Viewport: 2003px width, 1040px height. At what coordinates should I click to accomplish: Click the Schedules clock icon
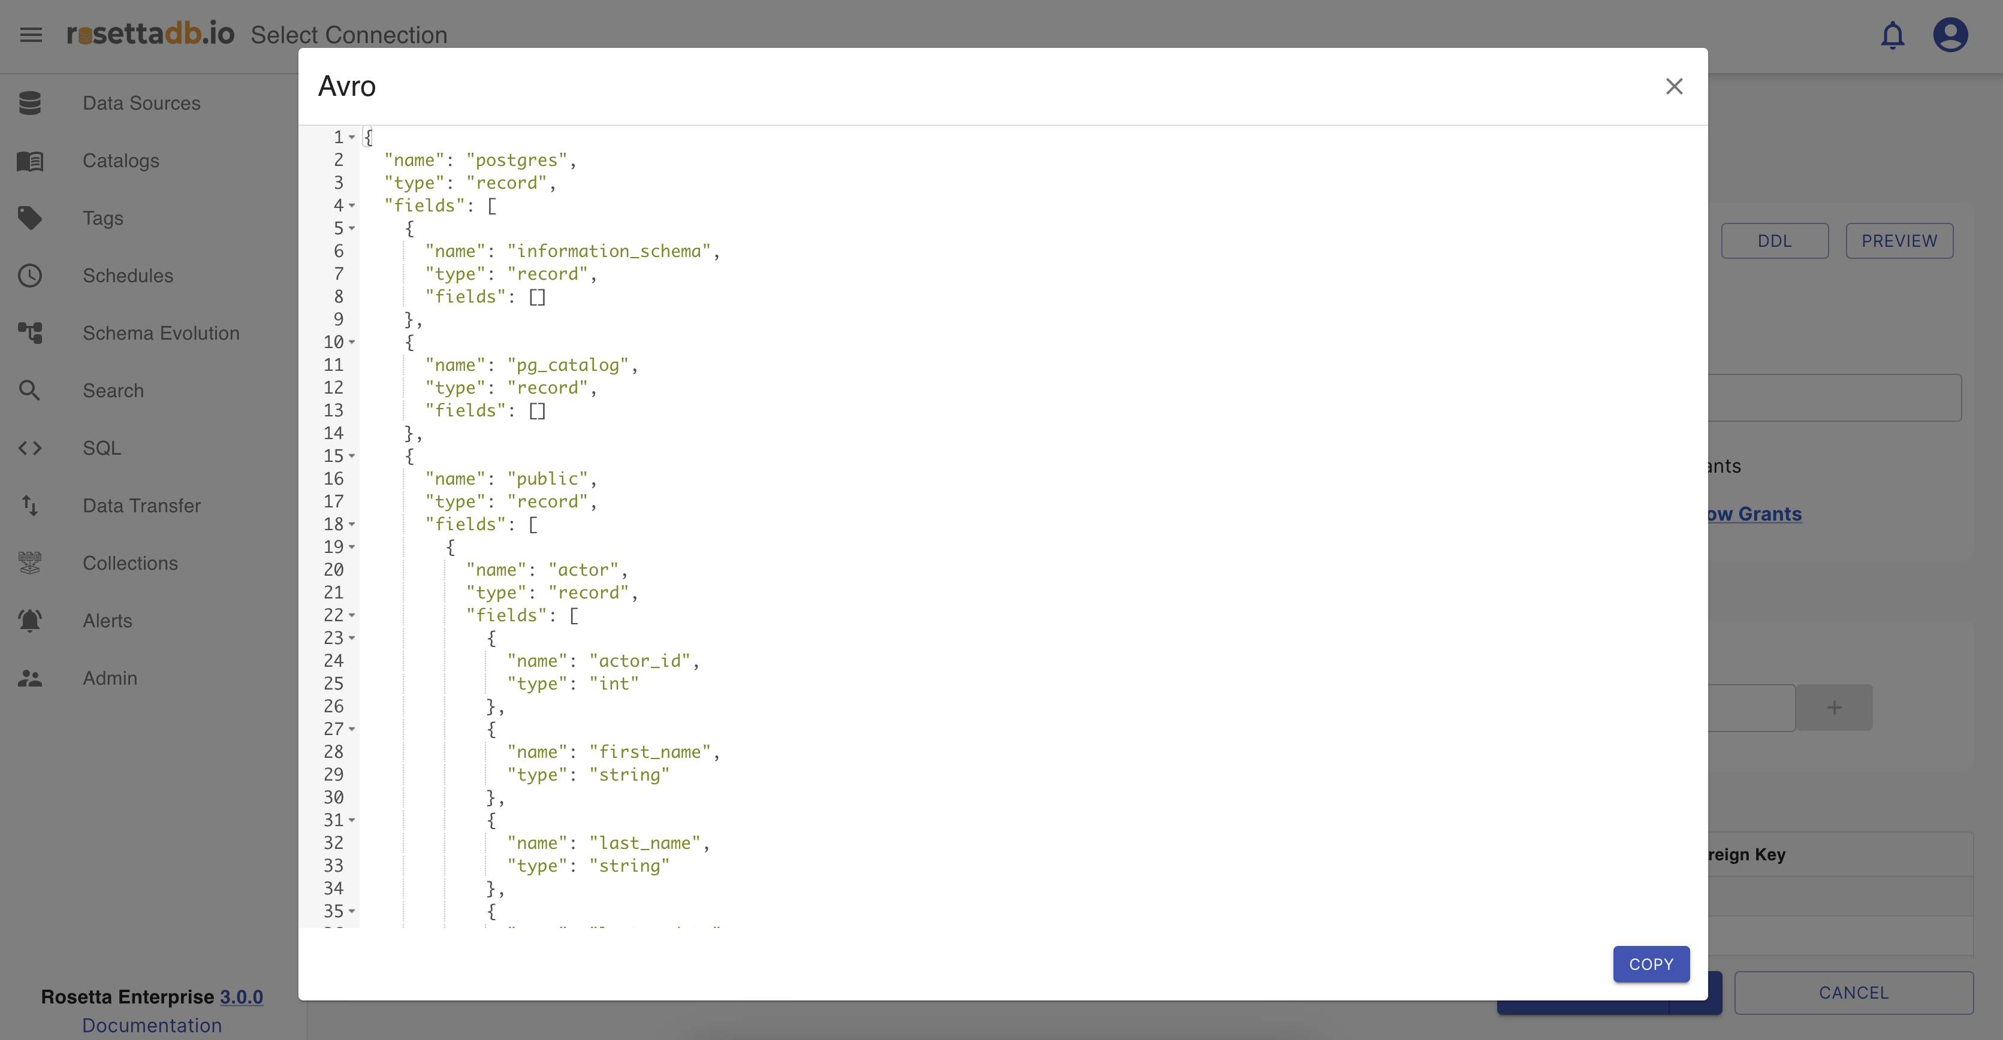pyautogui.click(x=31, y=276)
